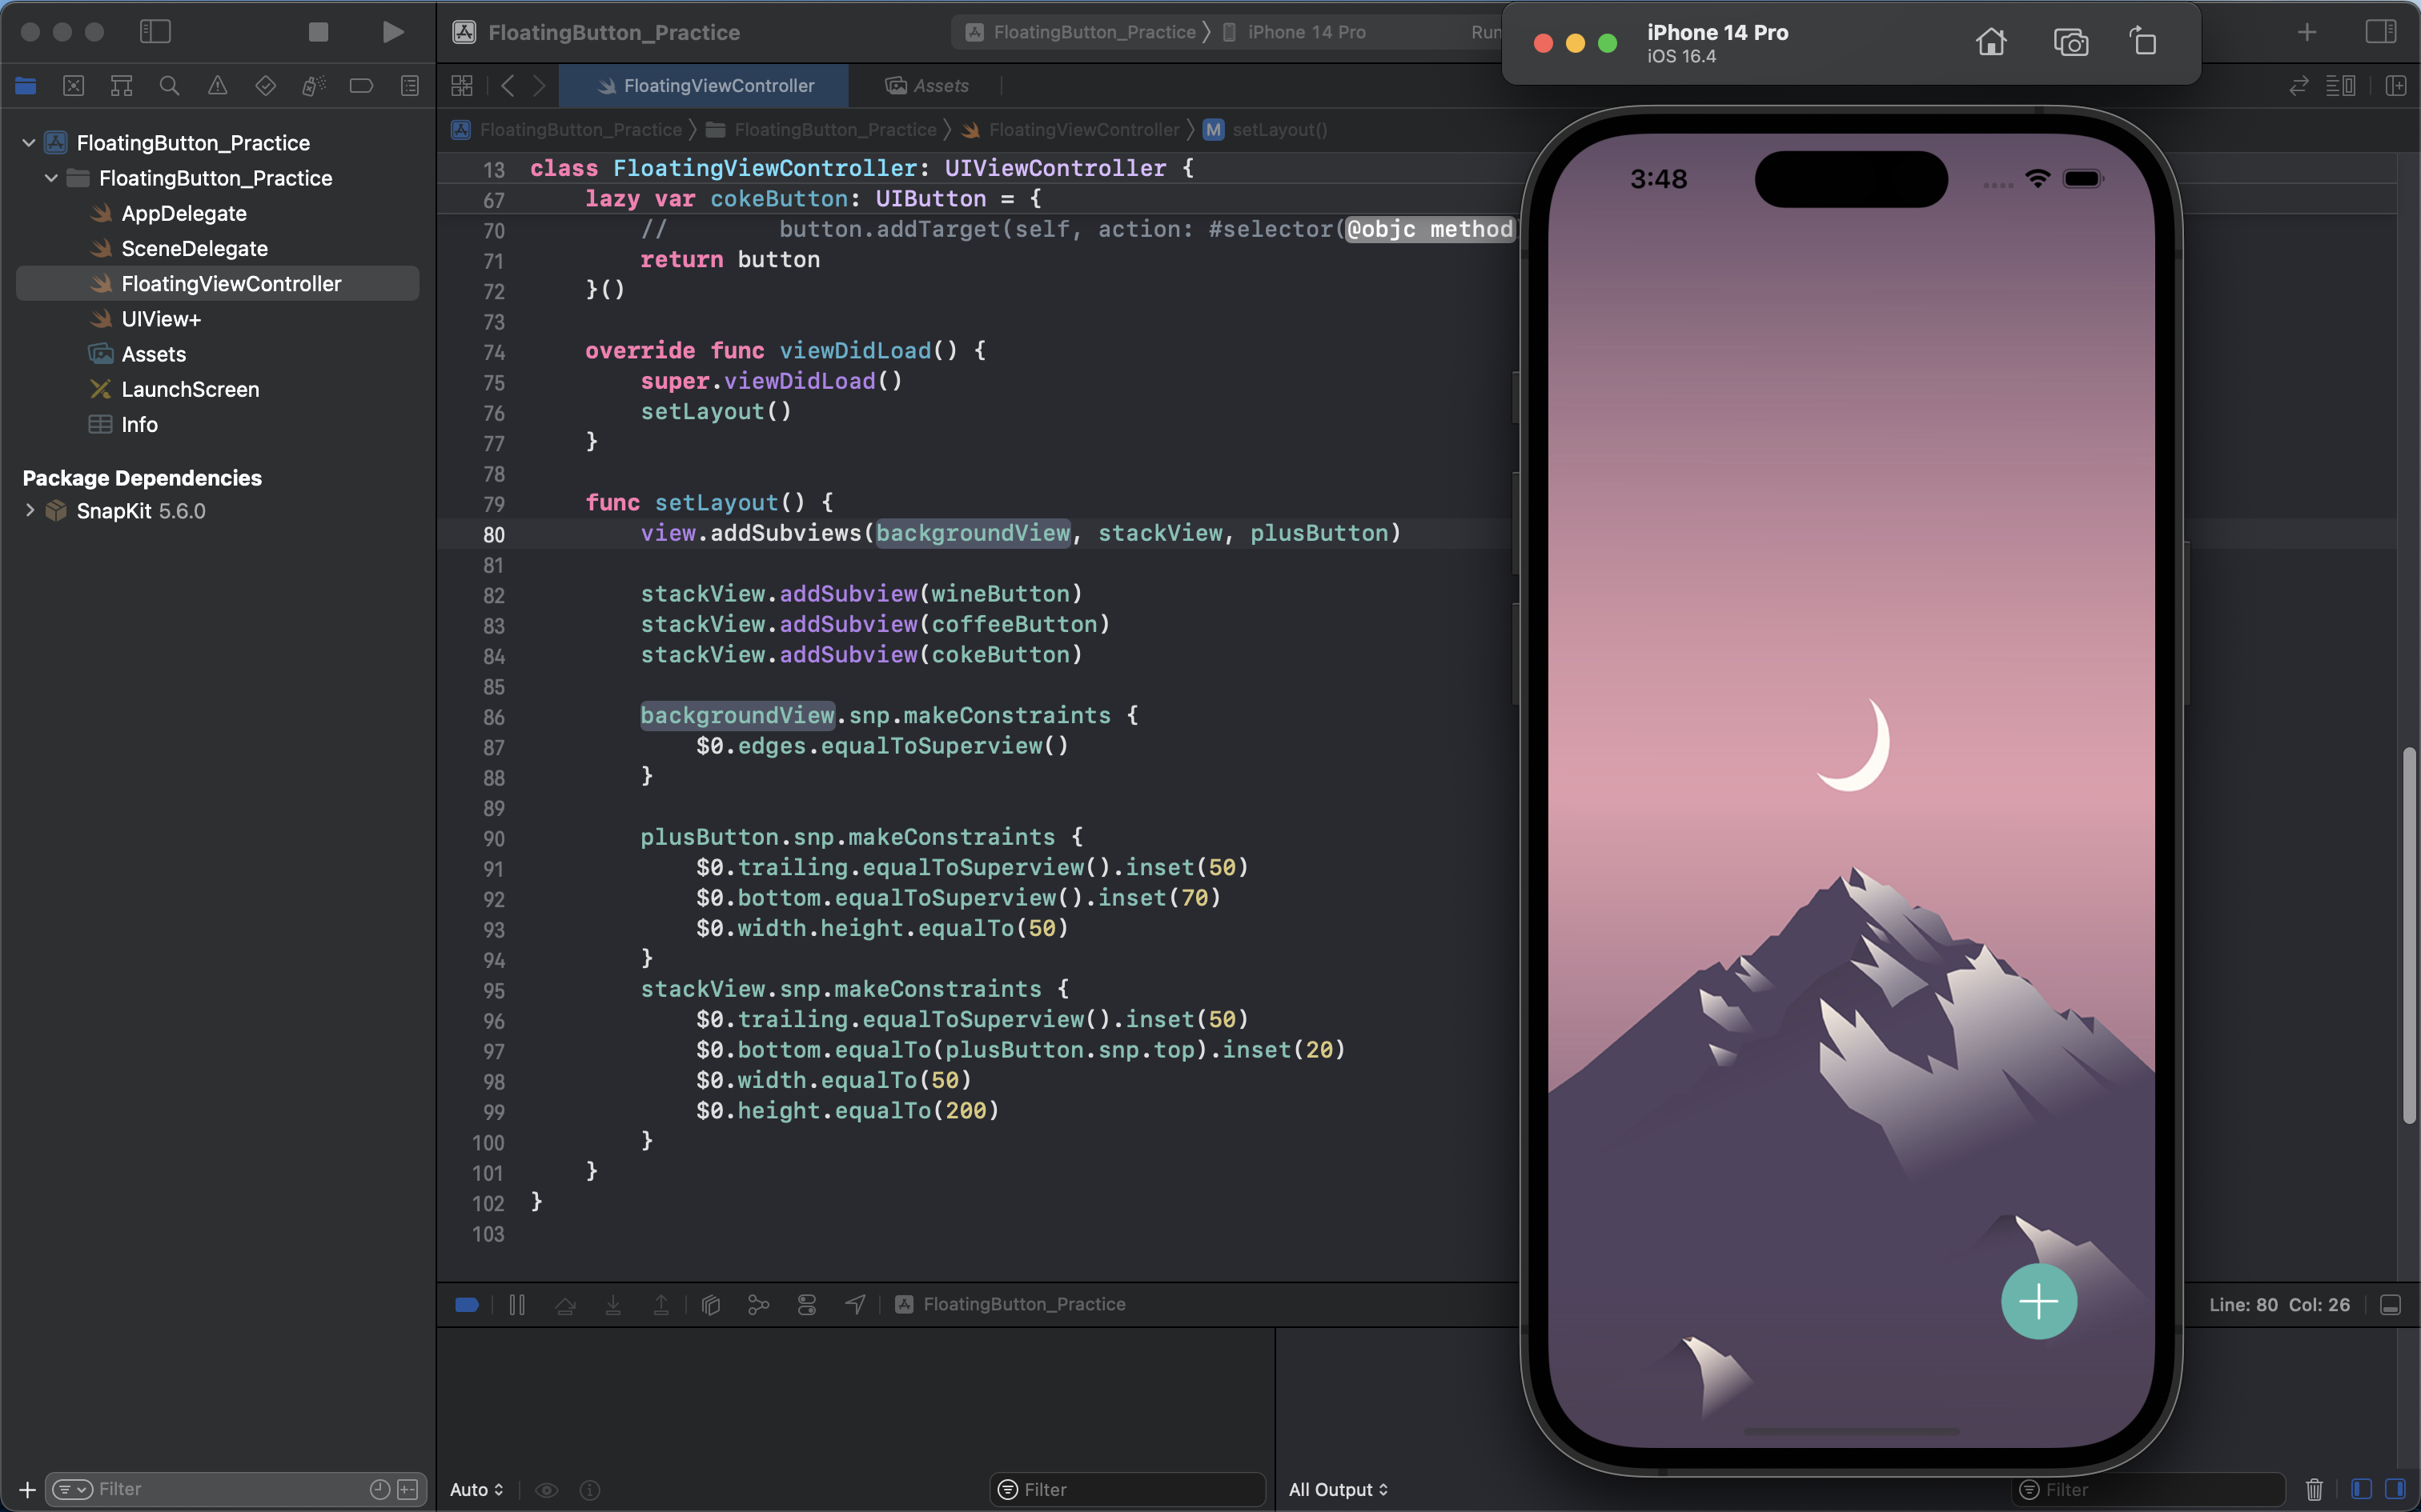2421x1512 pixels.
Task: Expand the SnapKit package dependency
Action: click(x=29, y=511)
